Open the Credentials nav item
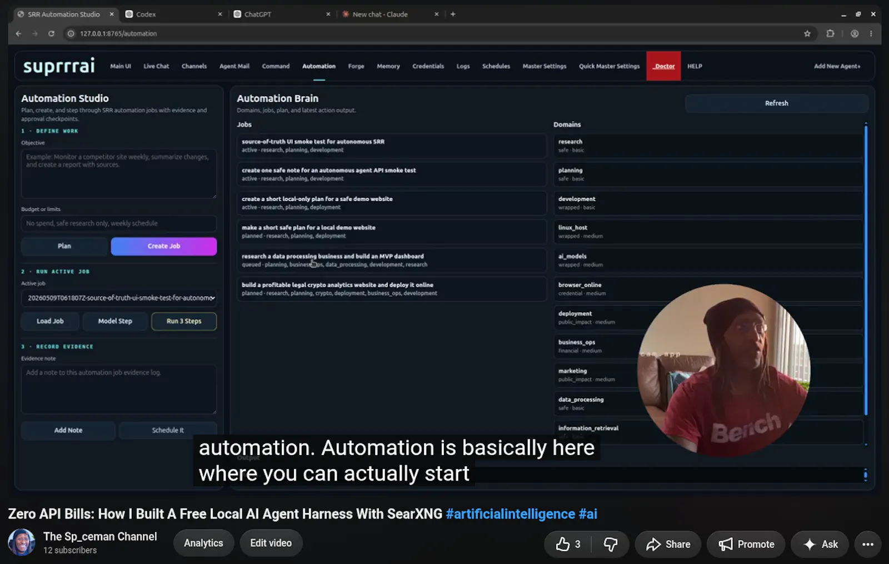 (x=428, y=66)
